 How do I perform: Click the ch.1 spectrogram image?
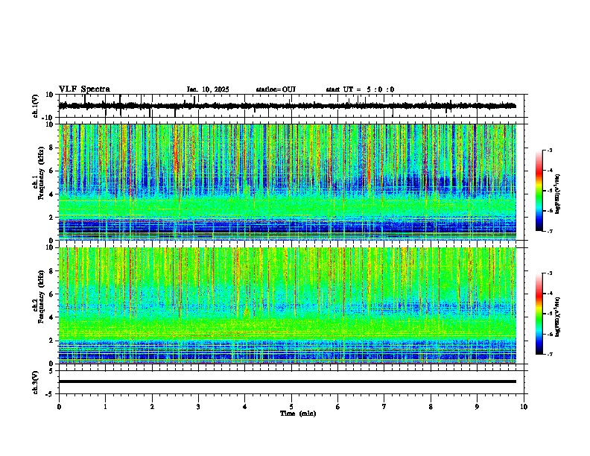tap(288, 182)
